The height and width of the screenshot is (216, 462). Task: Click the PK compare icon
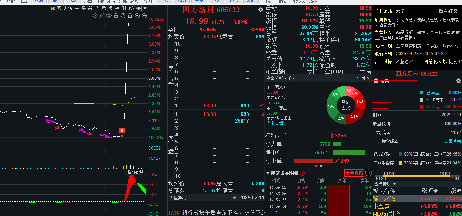point(53,8)
